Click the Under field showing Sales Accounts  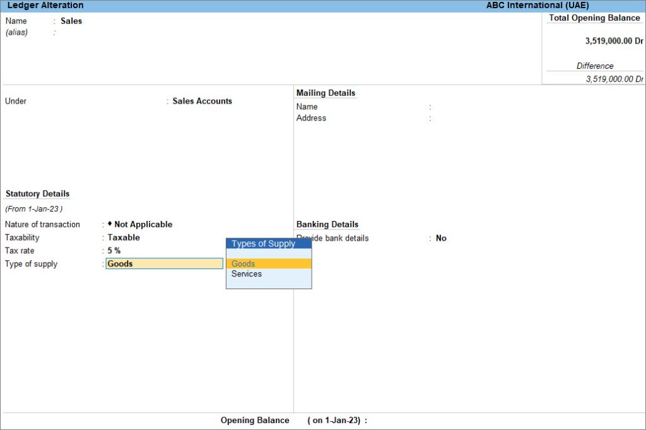[202, 101]
